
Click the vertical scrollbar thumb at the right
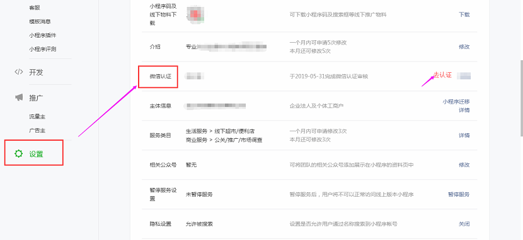pos(521,98)
